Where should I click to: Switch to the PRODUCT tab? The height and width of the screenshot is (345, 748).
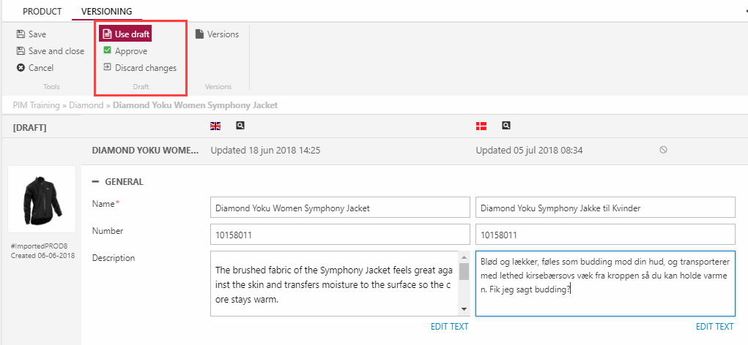point(41,12)
